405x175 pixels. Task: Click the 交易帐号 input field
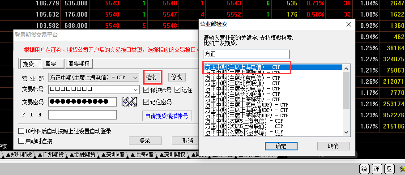click(90, 89)
